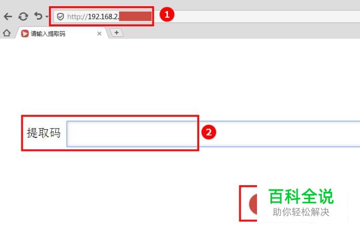Click the red numbered circle 1 marker
Image resolution: width=360 pixels, height=235 pixels.
click(167, 15)
